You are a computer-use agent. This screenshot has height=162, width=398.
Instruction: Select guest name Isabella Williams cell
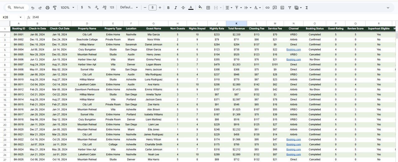[x=154, y=114]
